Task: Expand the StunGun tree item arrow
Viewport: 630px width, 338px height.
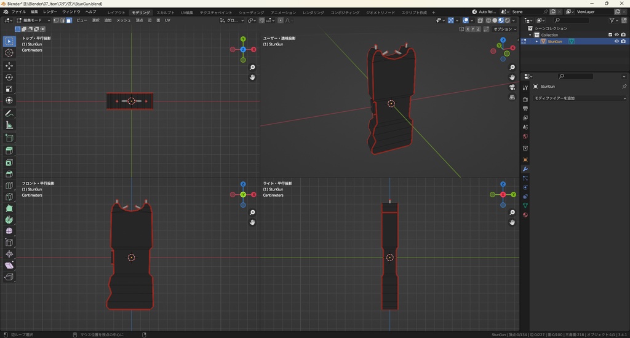Action: coord(536,41)
